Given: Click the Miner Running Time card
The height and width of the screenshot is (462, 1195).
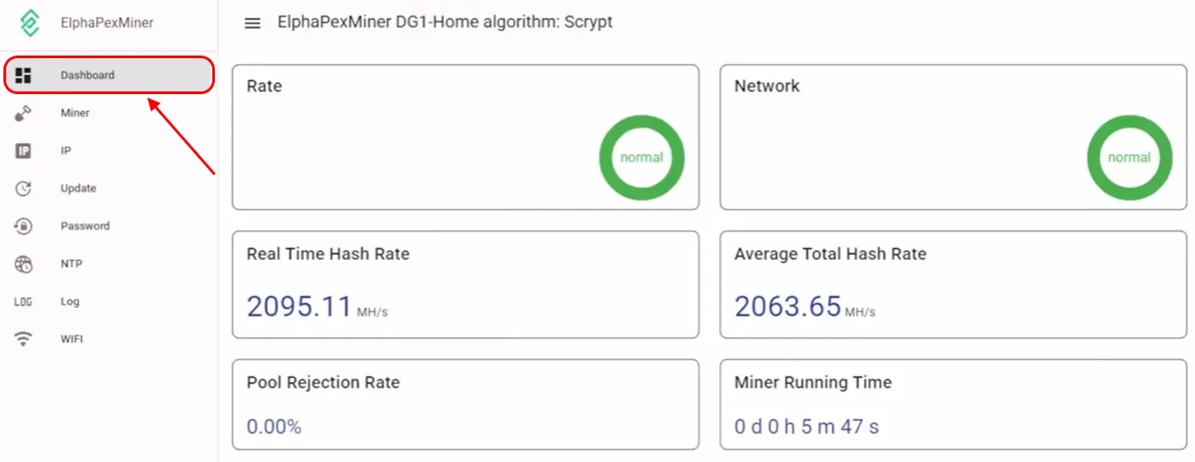Looking at the screenshot, I should pos(953,405).
